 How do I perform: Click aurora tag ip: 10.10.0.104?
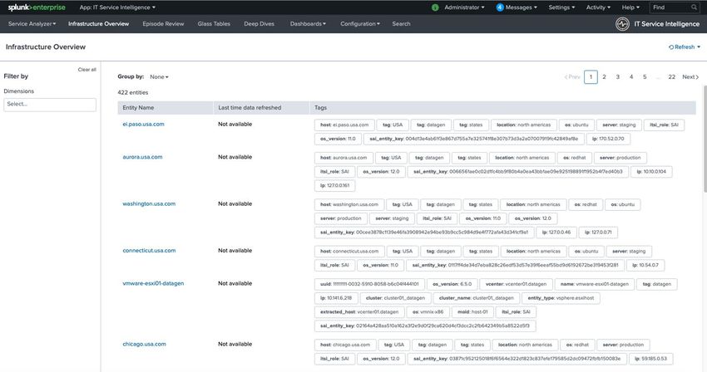(x=651, y=172)
